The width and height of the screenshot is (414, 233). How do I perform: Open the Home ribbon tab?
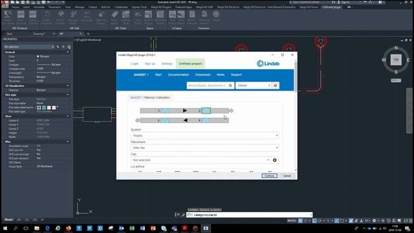pos(16,7)
